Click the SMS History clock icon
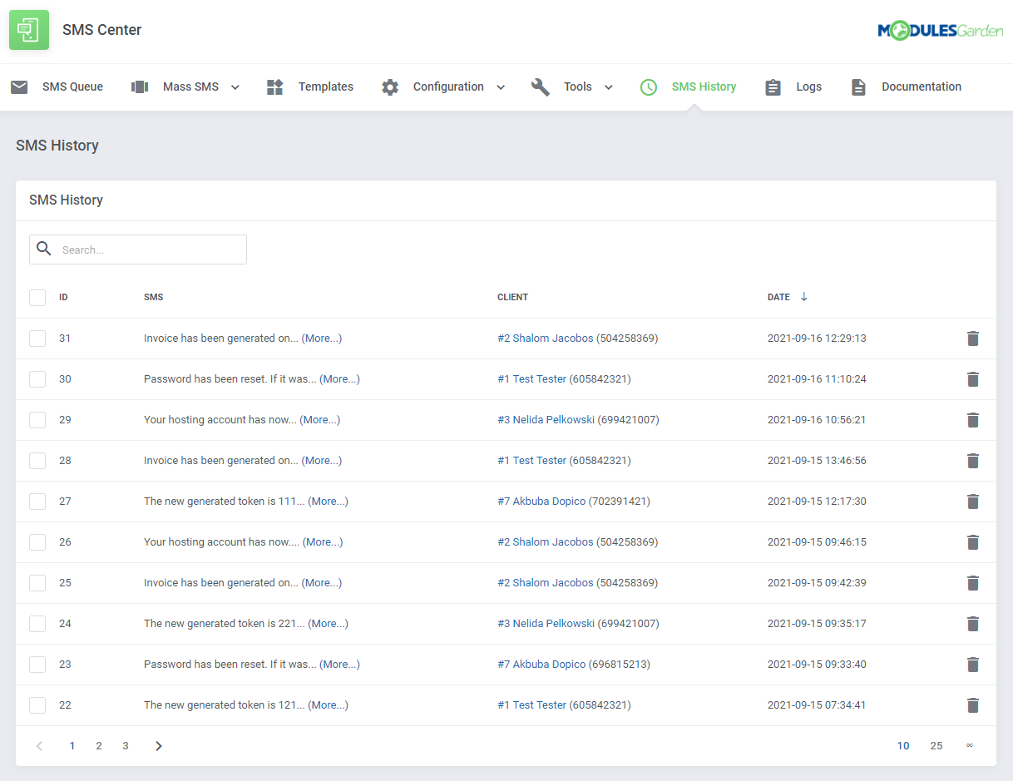Viewport: 1013px width, 781px height. coord(649,87)
